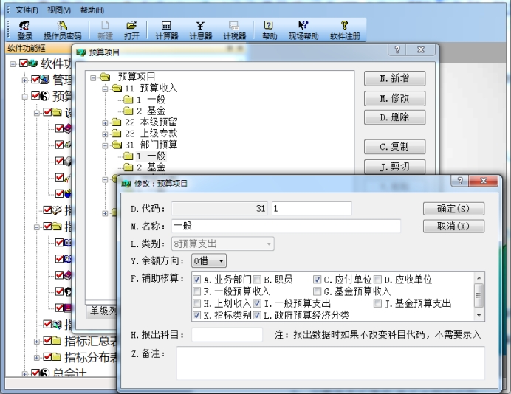Screen dimensions: 511x394
Task: Open the 帮助(H) menu
Action: (92, 10)
